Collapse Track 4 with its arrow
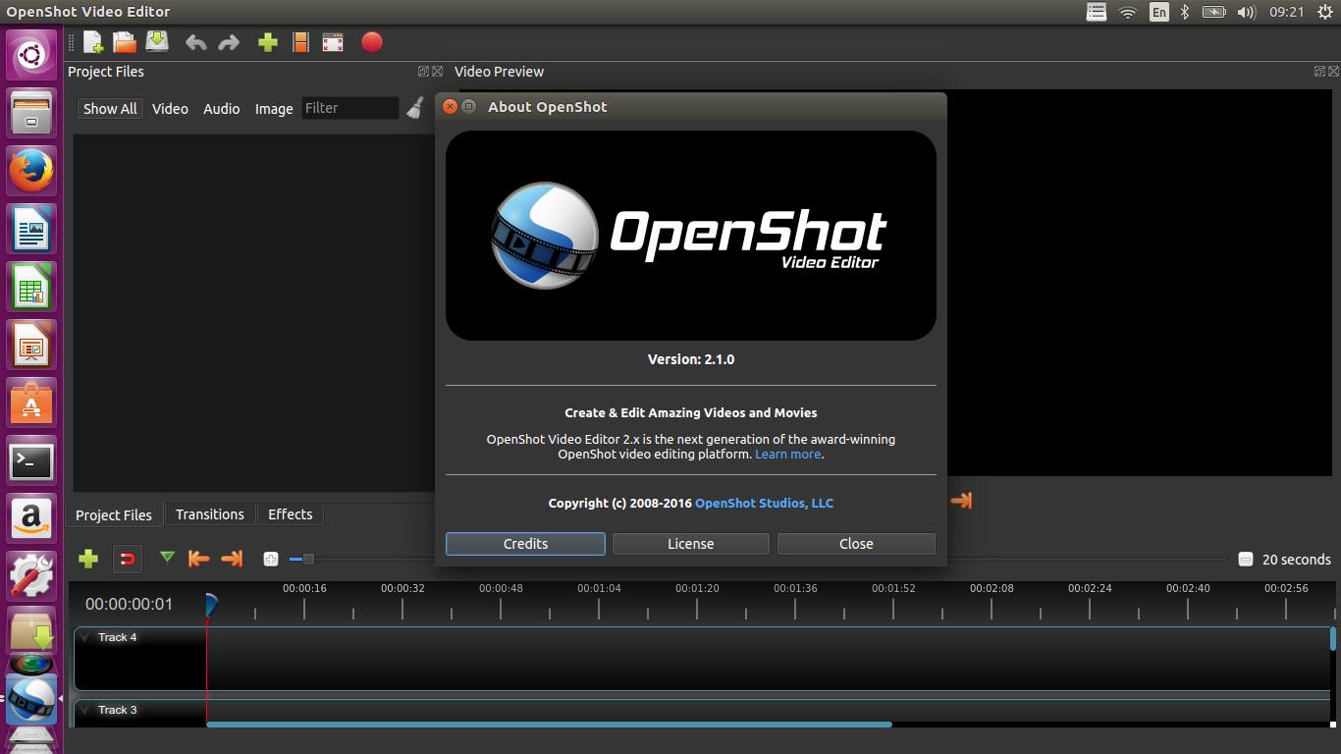 click(x=85, y=637)
